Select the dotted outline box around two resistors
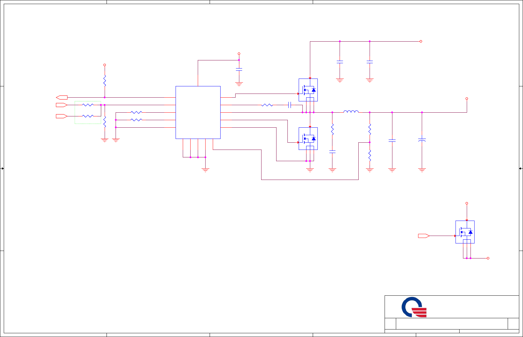 click(x=88, y=112)
